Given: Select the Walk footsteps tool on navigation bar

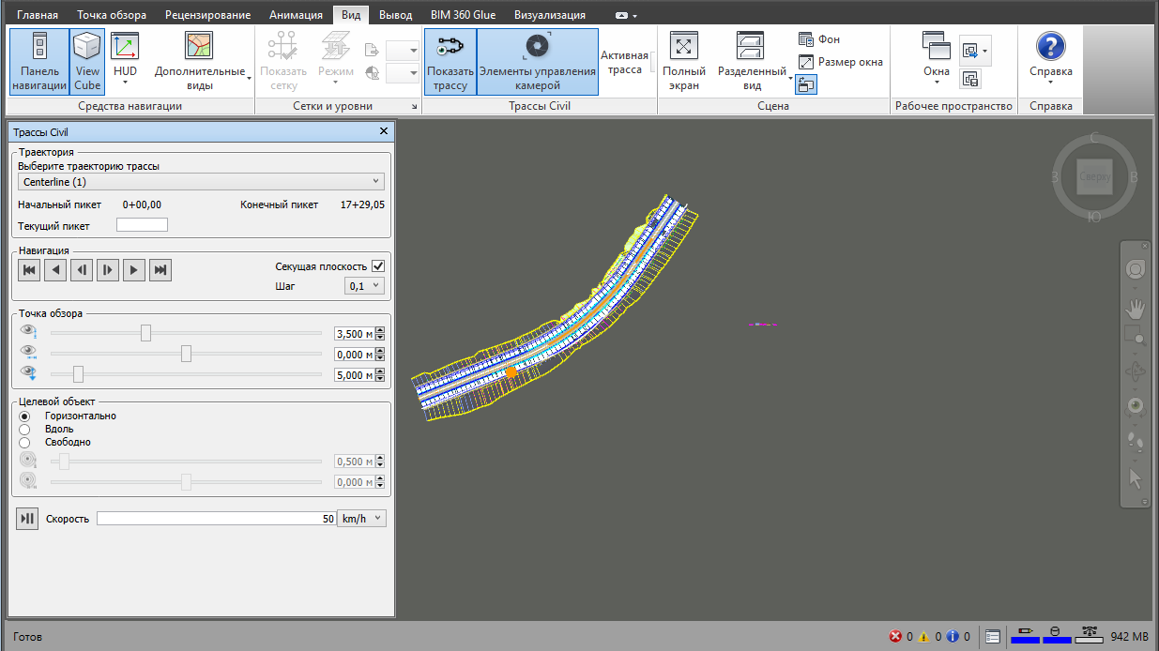Looking at the screenshot, I should coord(1136,442).
